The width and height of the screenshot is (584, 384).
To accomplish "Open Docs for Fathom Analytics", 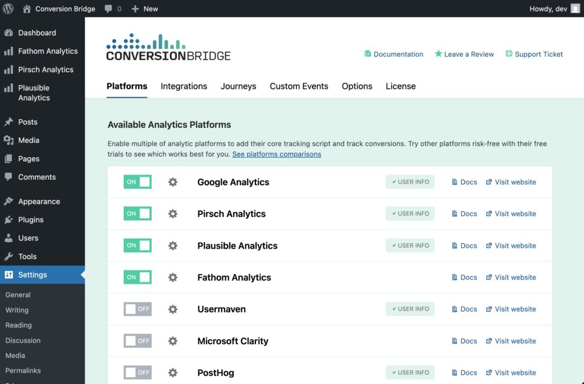I will pyautogui.click(x=464, y=277).
